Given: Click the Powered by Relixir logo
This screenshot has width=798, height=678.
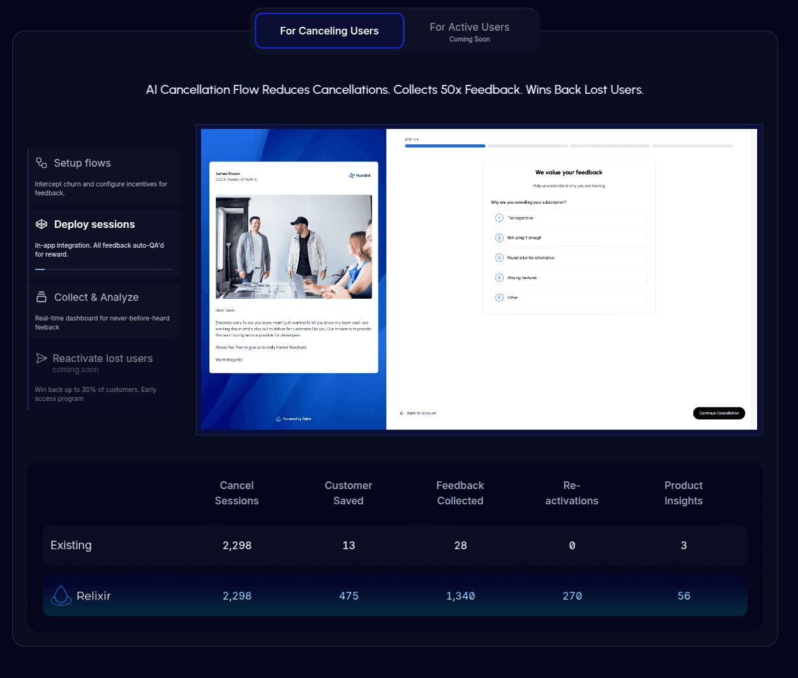Looking at the screenshot, I should tap(294, 419).
